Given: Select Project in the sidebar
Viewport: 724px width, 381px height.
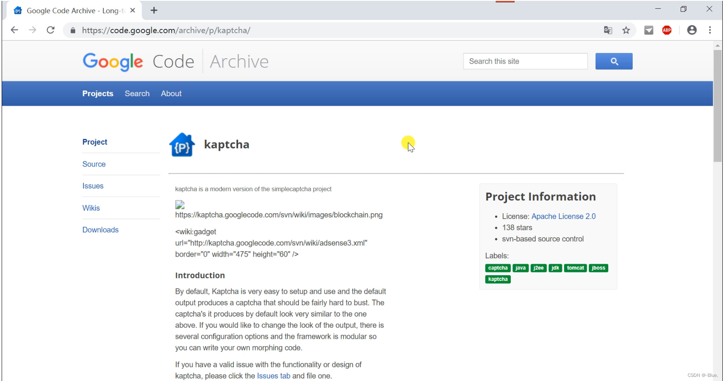Looking at the screenshot, I should [95, 142].
